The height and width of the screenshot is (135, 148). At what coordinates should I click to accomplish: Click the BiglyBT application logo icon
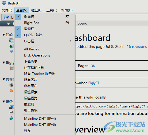click(4, 3)
